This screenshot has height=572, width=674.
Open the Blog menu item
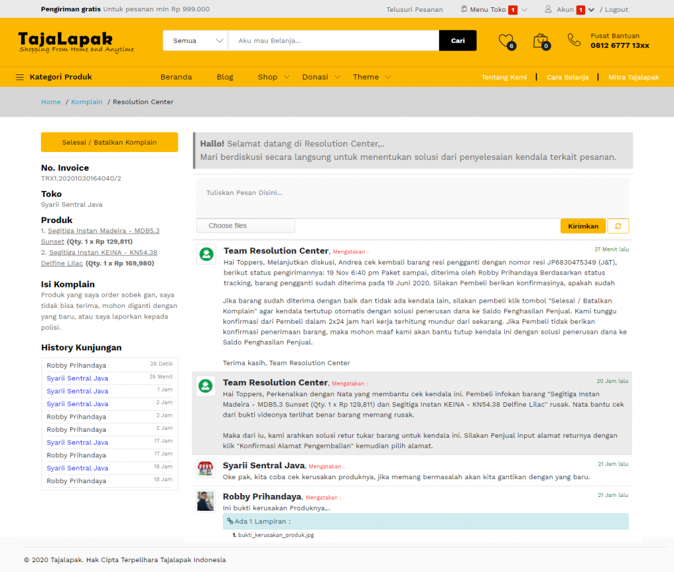225,77
